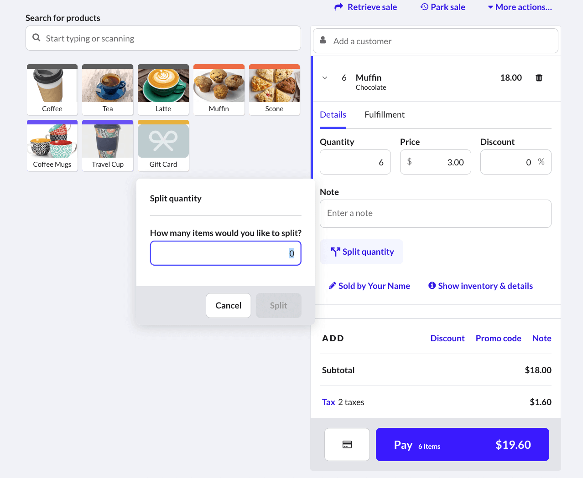Click the card payment icon button

347,444
